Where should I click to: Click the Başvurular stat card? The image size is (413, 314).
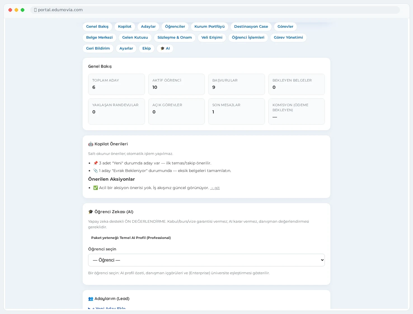tap(236, 84)
